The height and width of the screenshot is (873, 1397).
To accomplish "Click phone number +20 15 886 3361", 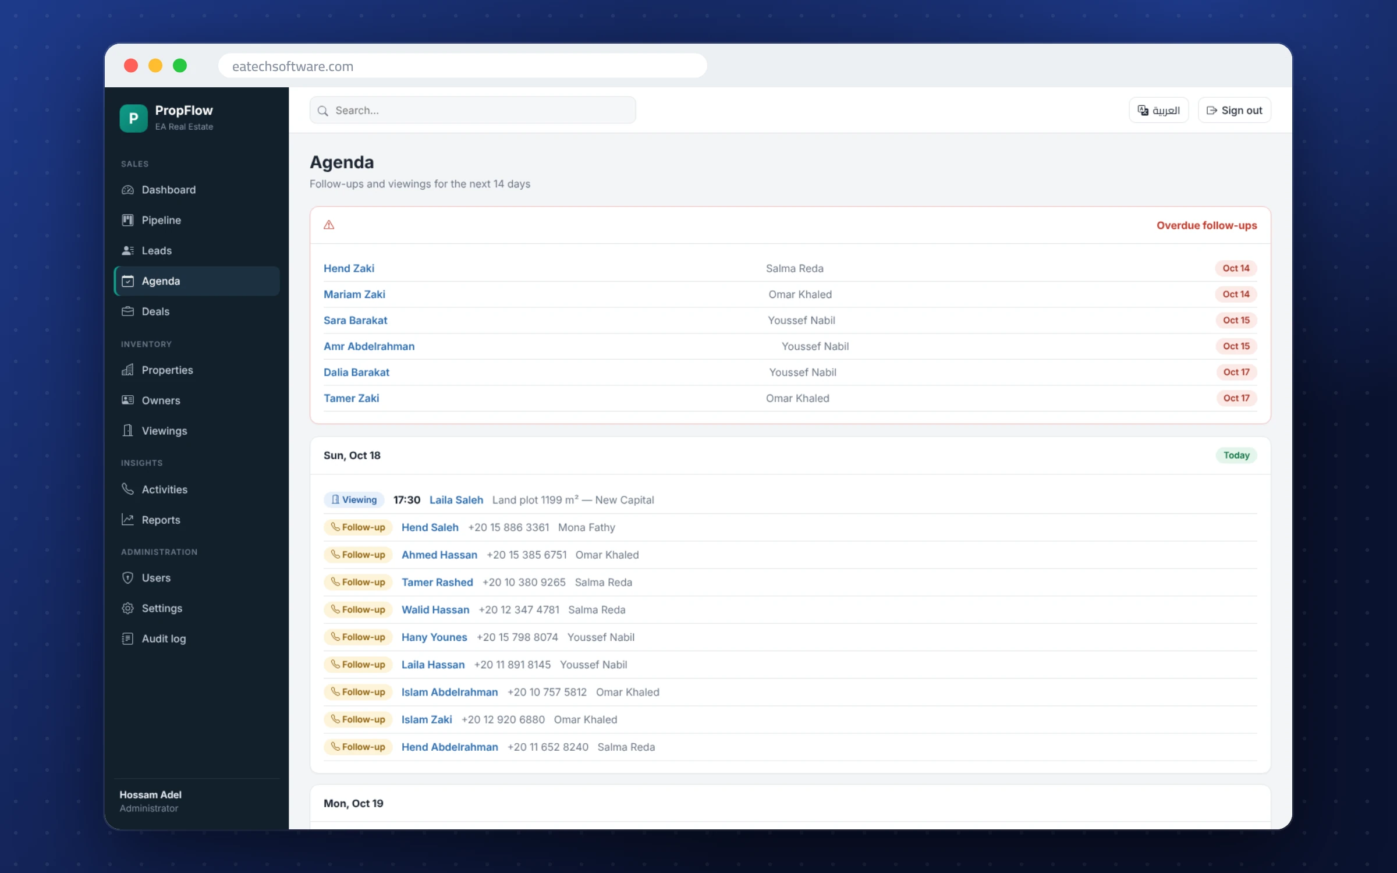I will pyautogui.click(x=509, y=527).
